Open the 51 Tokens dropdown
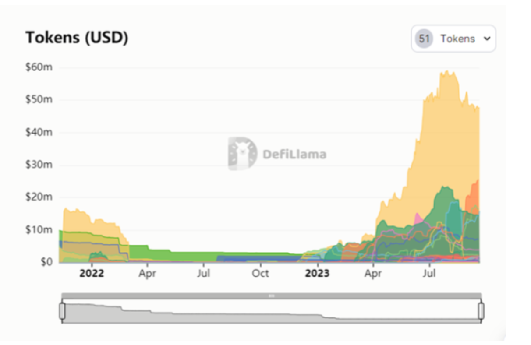The image size is (531, 345). (x=453, y=39)
